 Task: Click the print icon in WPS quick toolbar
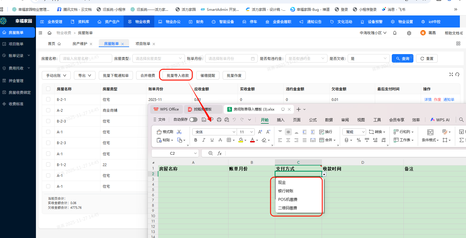(219, 120)
